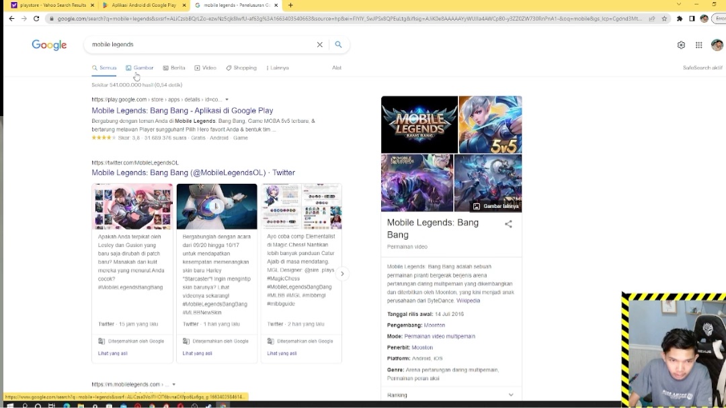The image size is (726, 408).
Task: Click Gambar lainnya on panel images
Action: (496, 206)
